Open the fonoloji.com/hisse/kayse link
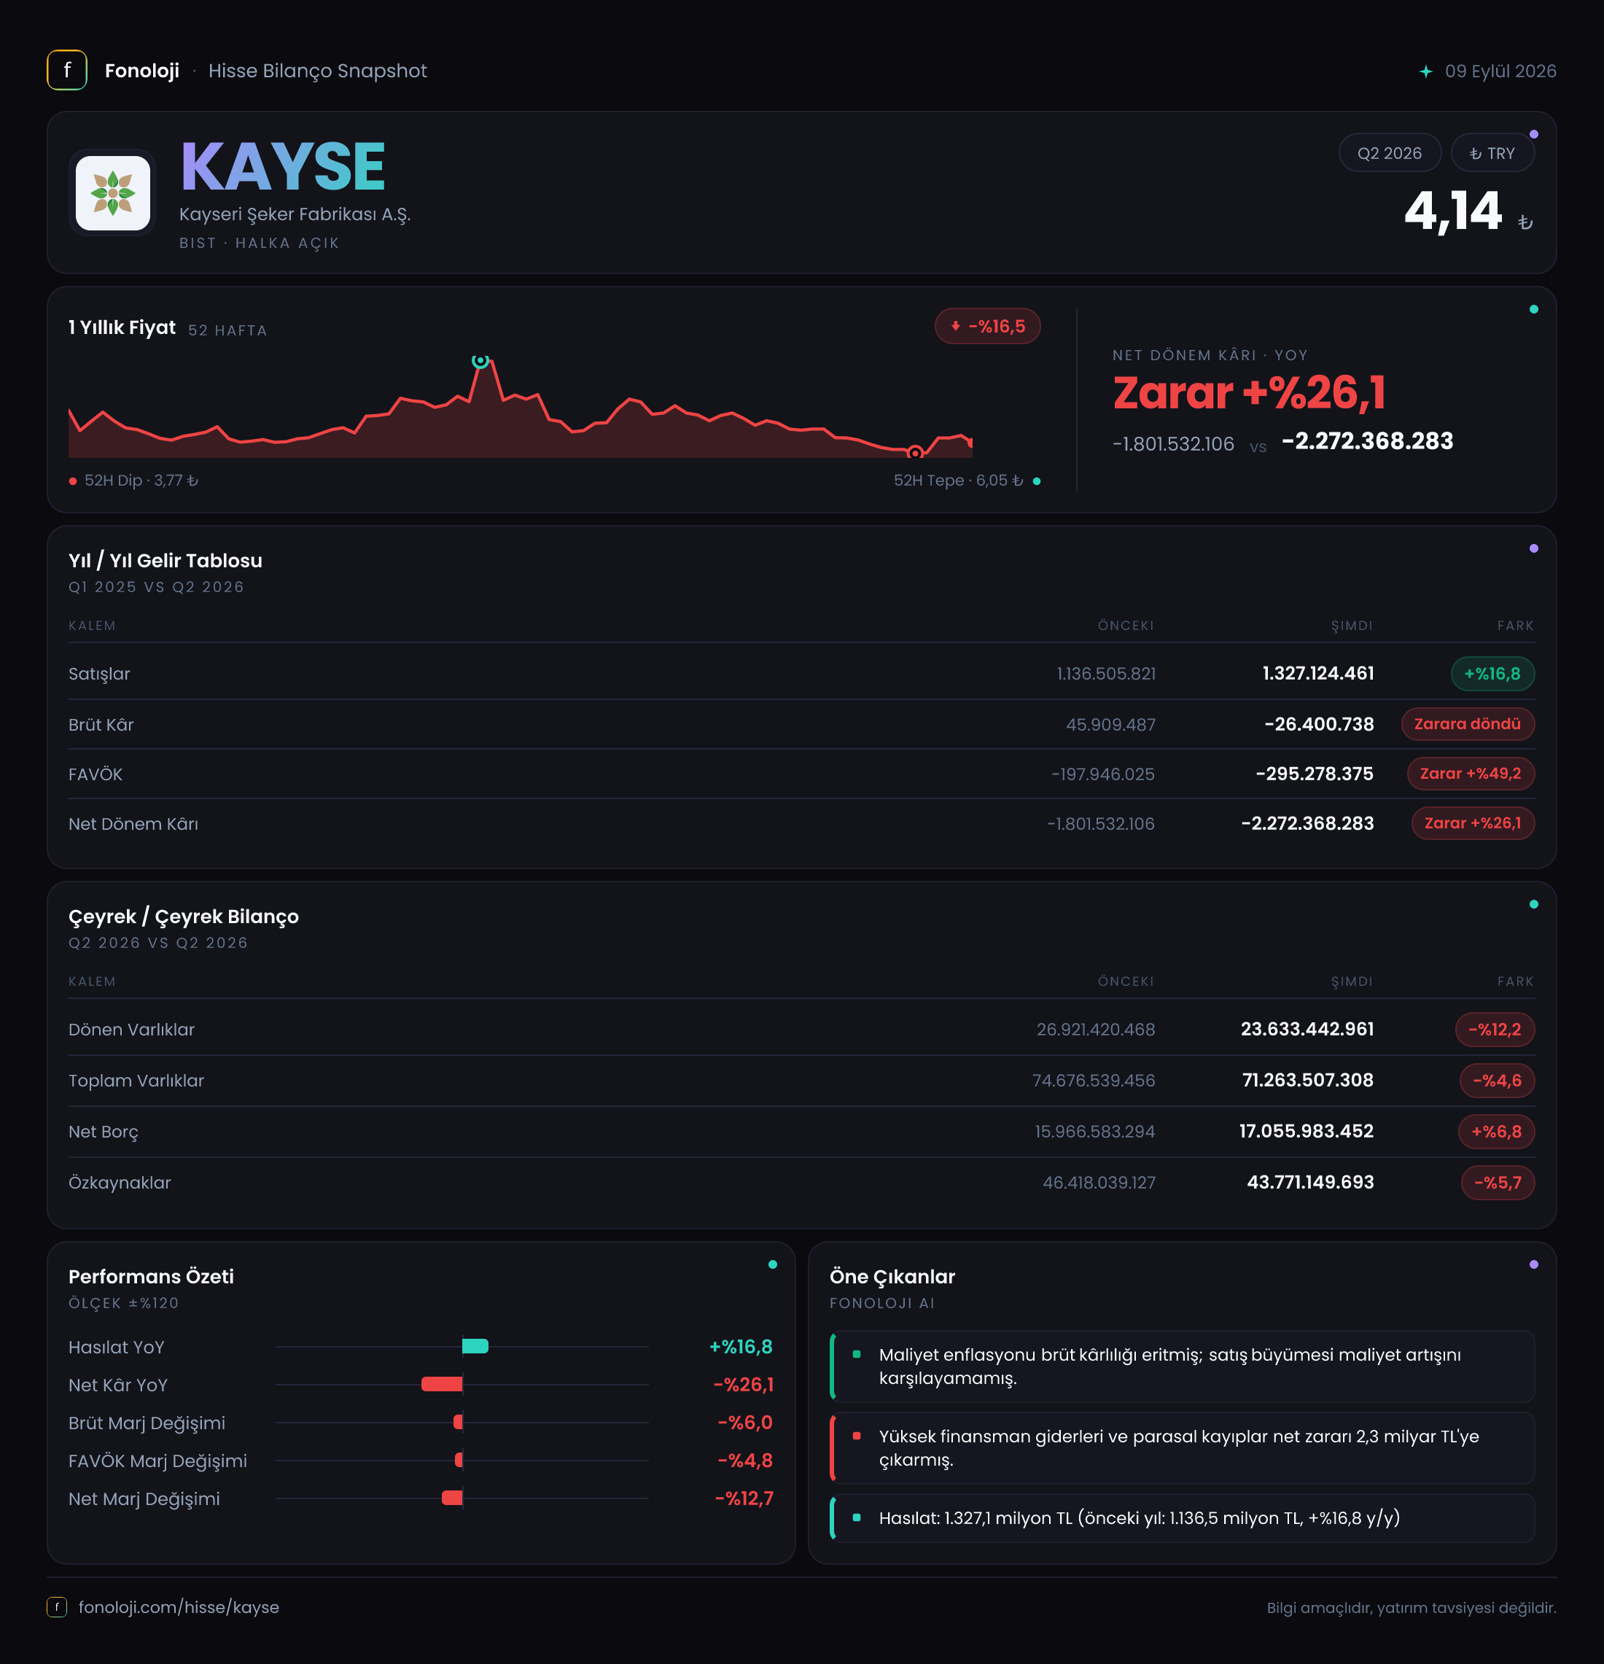 pyautogui.click(x=179, y=1607)
